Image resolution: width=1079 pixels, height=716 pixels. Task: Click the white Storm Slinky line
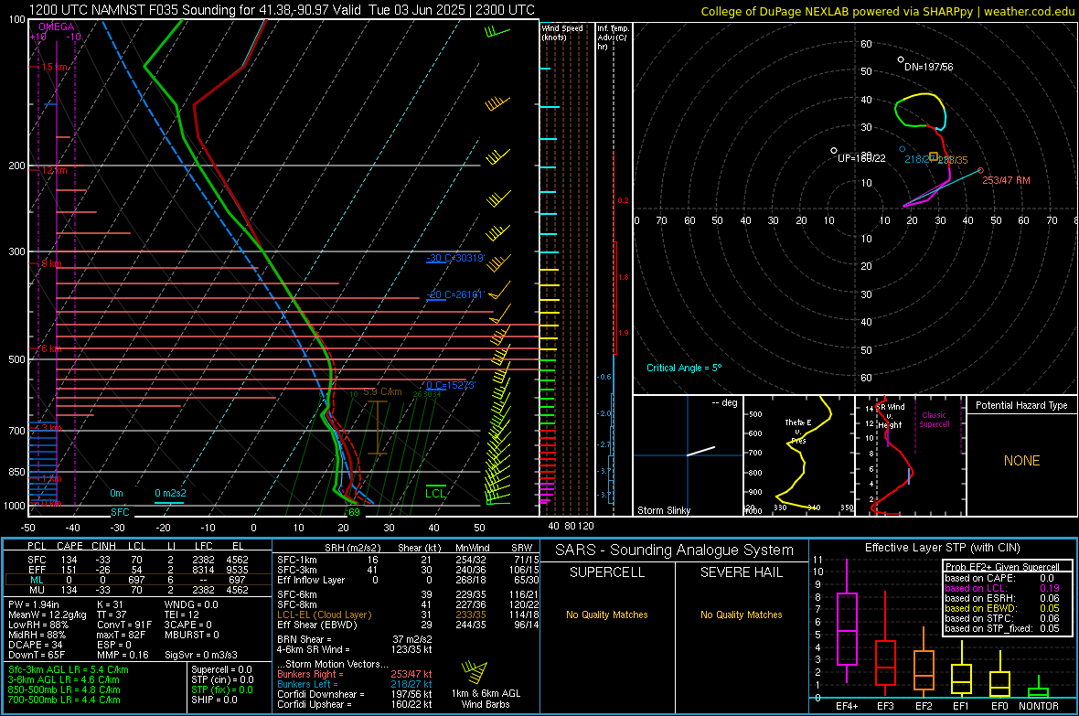coord(701,451)
